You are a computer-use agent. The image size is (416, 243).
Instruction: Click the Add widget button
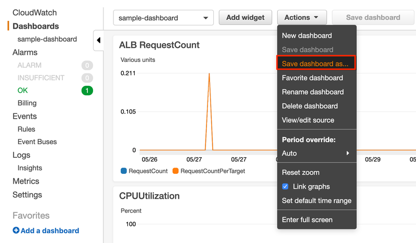click(x=245, y=18)
